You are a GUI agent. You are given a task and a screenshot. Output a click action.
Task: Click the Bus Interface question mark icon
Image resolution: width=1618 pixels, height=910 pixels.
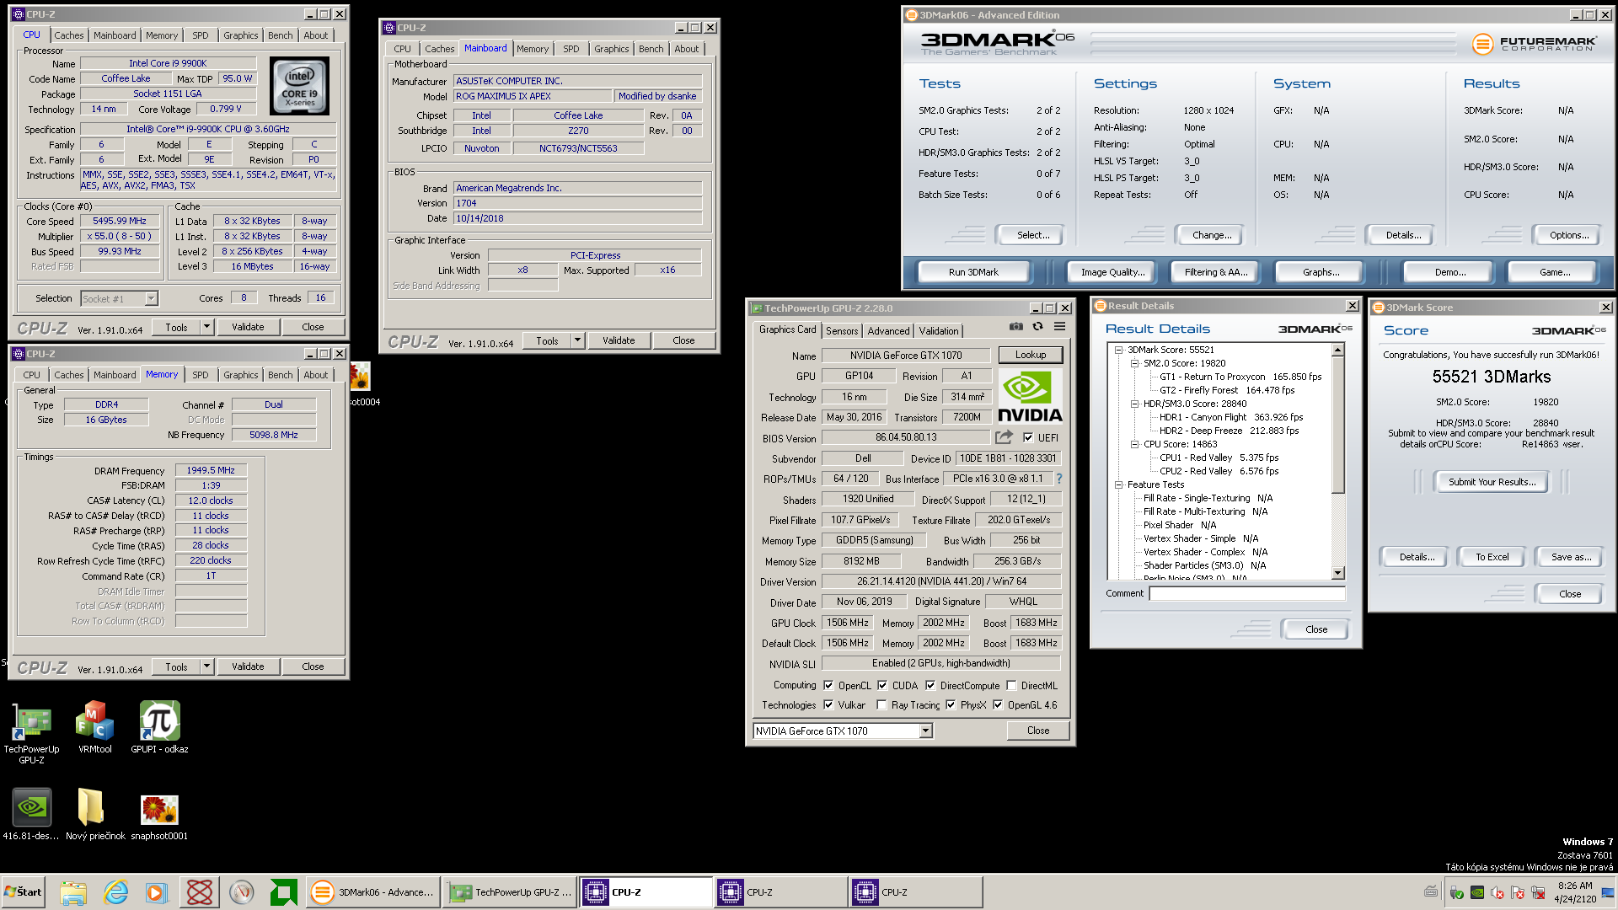pos(1059,479)
